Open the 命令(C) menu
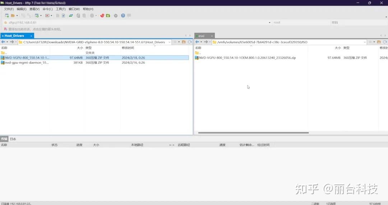388x205 pixels. point(47,9)
